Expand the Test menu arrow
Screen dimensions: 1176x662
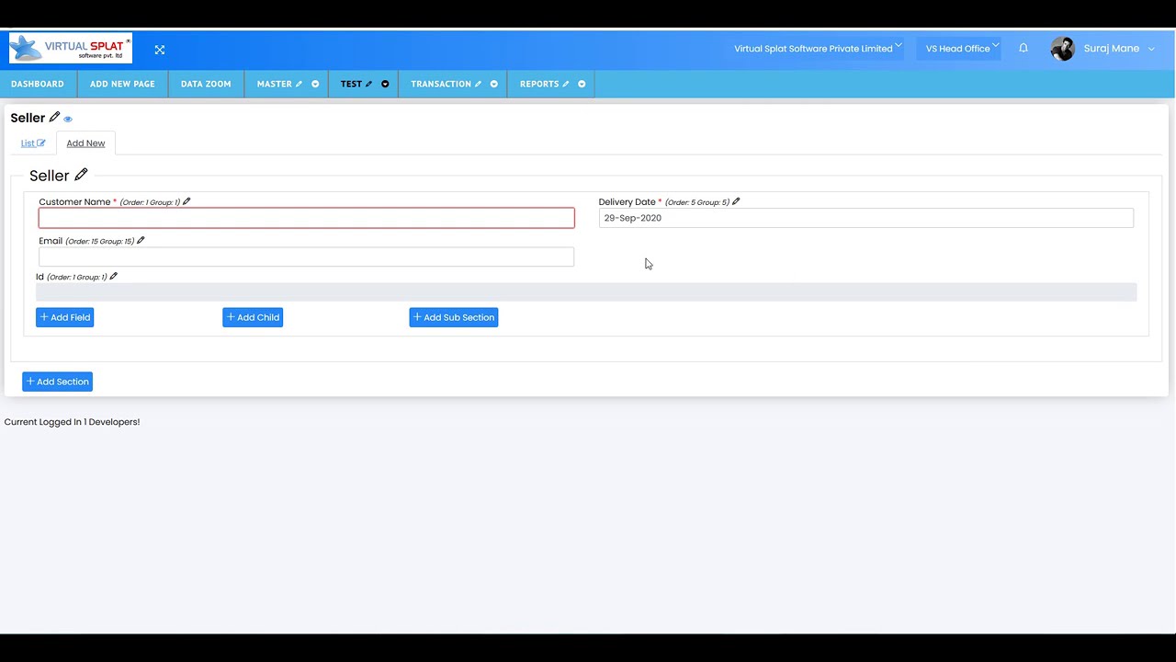(385, 84)
